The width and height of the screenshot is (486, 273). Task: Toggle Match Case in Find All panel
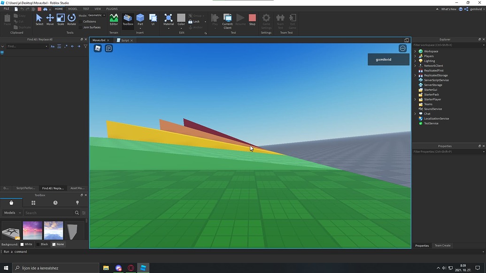(x=53, y=46)
